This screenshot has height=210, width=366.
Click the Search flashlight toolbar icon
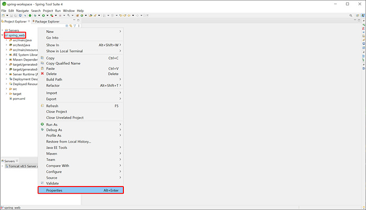(95, 15)
